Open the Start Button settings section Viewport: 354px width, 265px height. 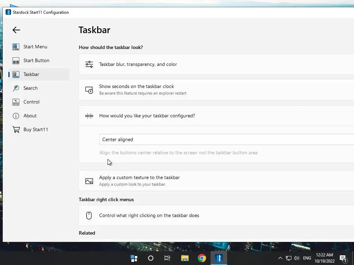point(39,60)
